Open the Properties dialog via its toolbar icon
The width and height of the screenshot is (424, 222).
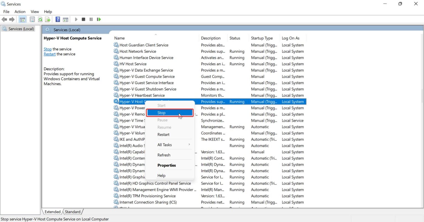[32, 19]
